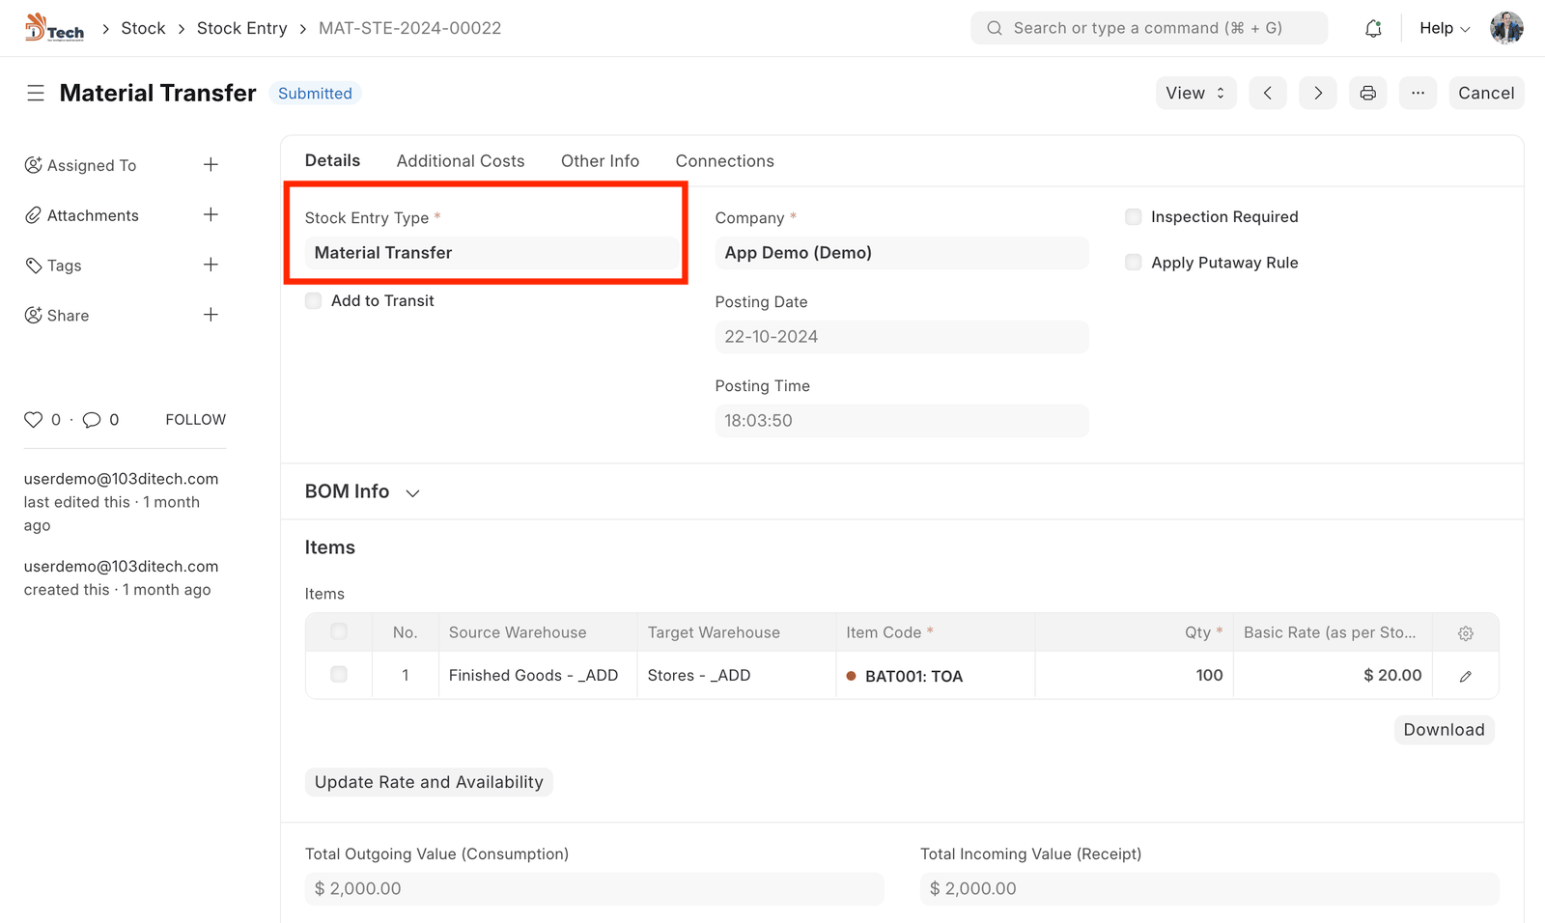Edit row 1 with pencil icon
Screen dimensions: 1545x923
tap(1465, 677)
